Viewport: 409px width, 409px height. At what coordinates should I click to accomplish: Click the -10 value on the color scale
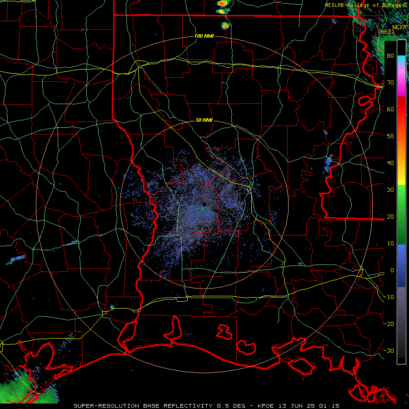[x=389, y=298]
